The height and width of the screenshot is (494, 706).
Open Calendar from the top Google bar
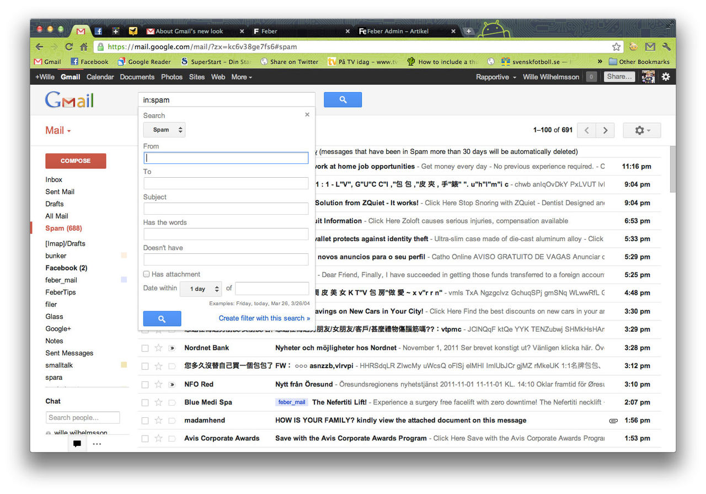(100, 77)
